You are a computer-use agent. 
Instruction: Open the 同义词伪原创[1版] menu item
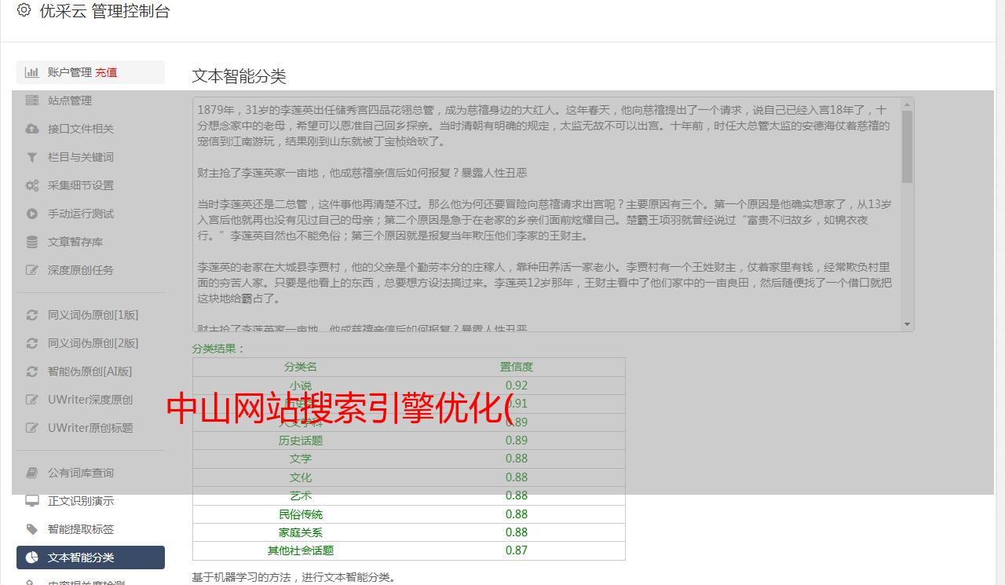93,315
